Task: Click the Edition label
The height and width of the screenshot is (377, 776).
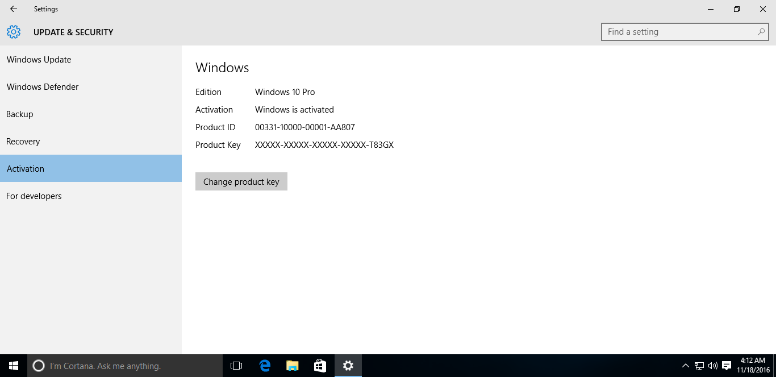Action: point(208,92)
